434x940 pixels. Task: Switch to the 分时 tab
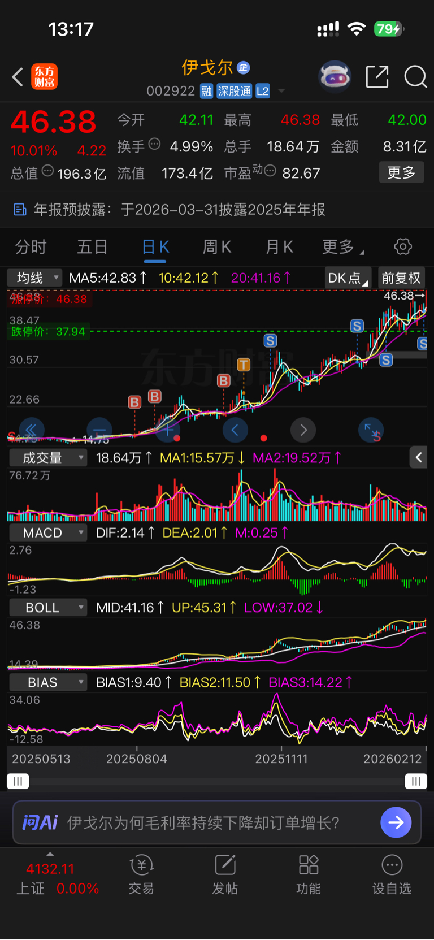pyautogui.click(x=31, y=247)
